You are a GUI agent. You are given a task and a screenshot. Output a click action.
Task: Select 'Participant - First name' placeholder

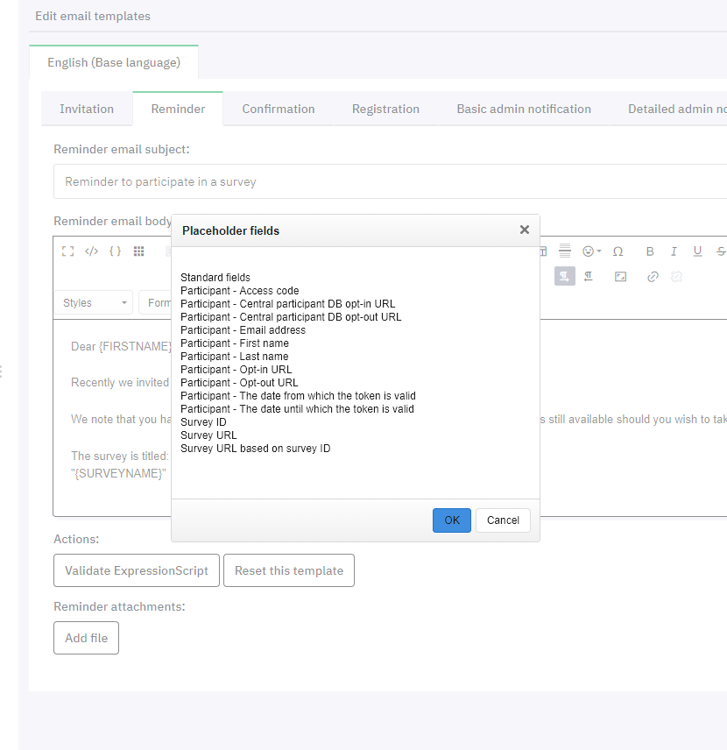[x=235, y=343]
